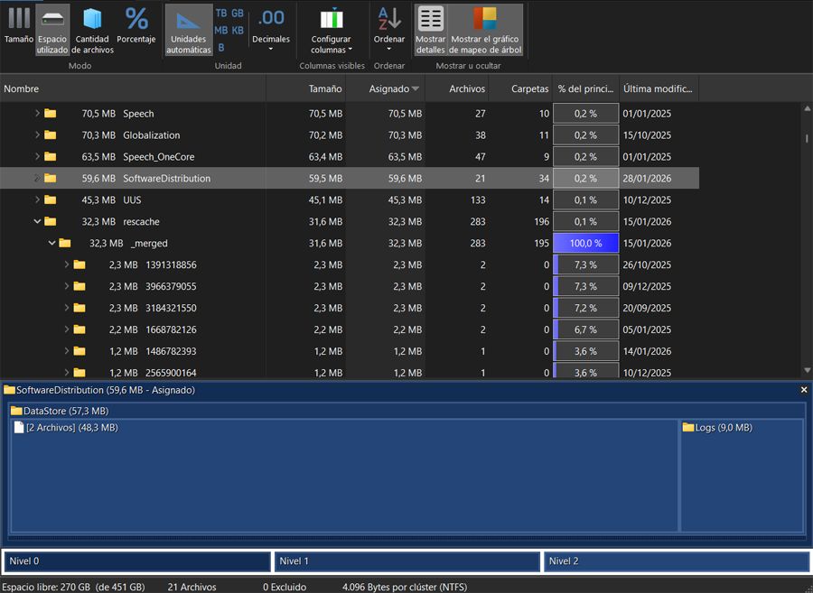Switch to Espacio utilizado mode
813x593 pixels.
click(x=51, y=27)
